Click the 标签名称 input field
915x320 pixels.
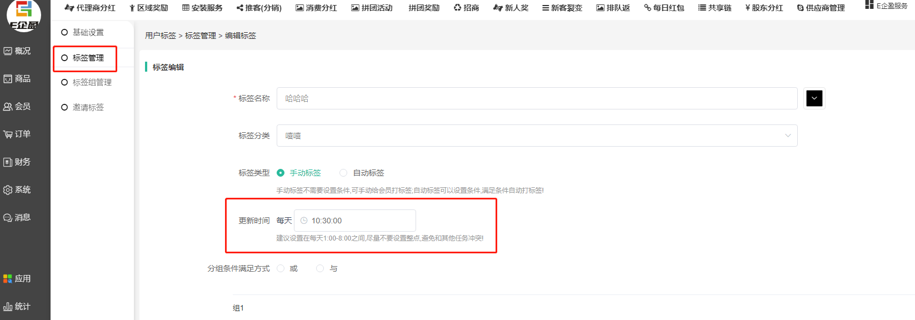pos(537,98)
